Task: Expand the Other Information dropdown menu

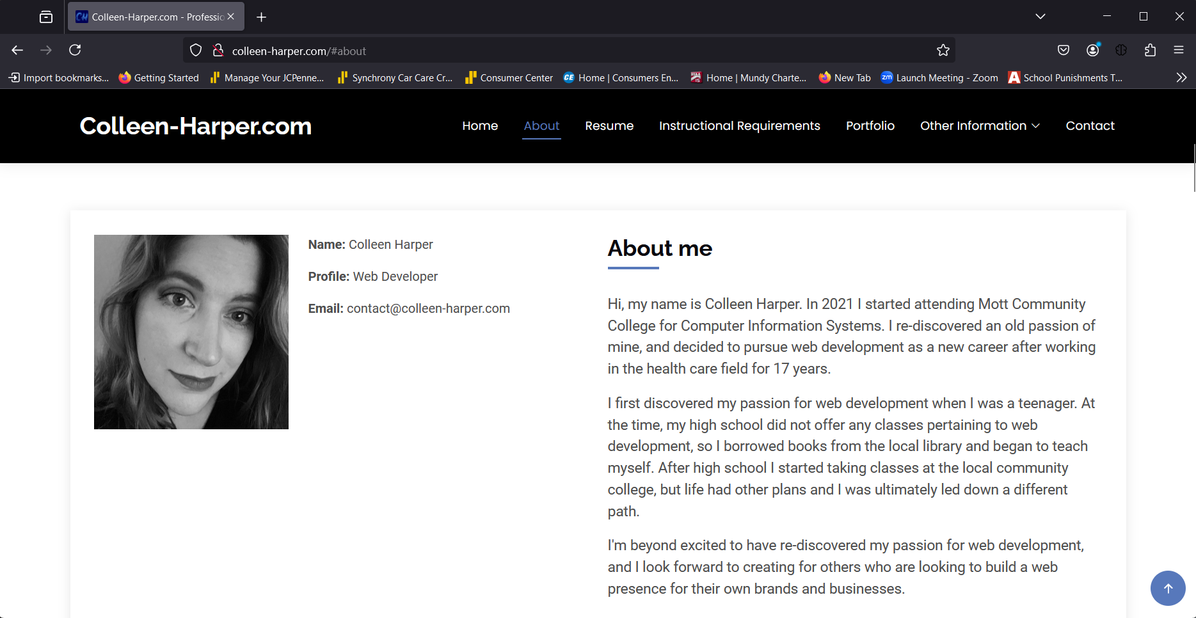Action: tap(979, 126)
